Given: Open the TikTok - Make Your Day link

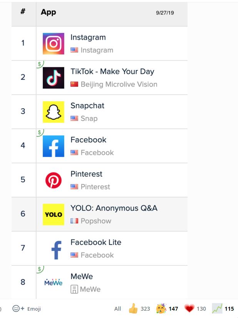Looking at the screenshot, I should [112, 71].
